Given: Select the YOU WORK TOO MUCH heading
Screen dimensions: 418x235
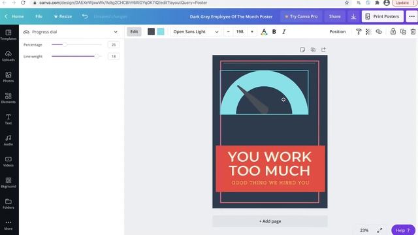Looking at the screenshot, I should (270, 164).
